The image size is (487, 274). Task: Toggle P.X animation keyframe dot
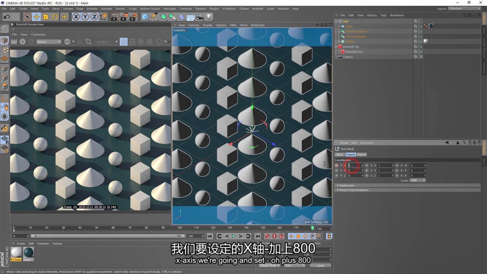tap(337, 166)
